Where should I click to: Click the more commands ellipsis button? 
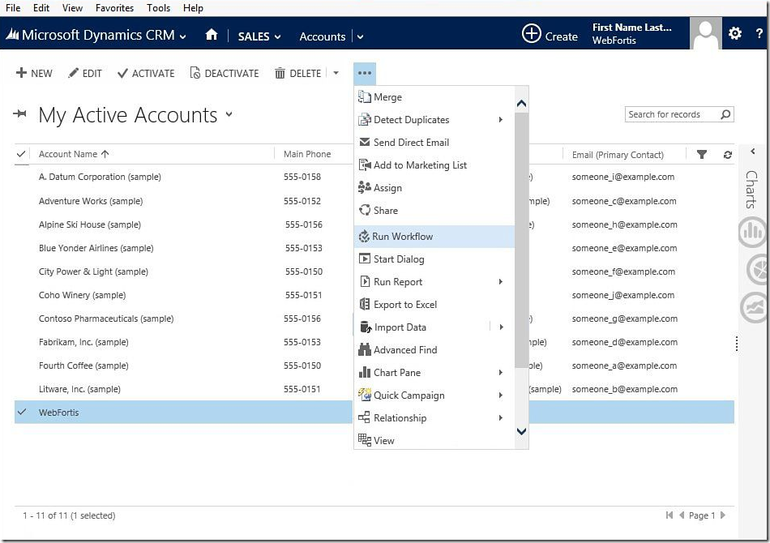(x=365, y=73)
